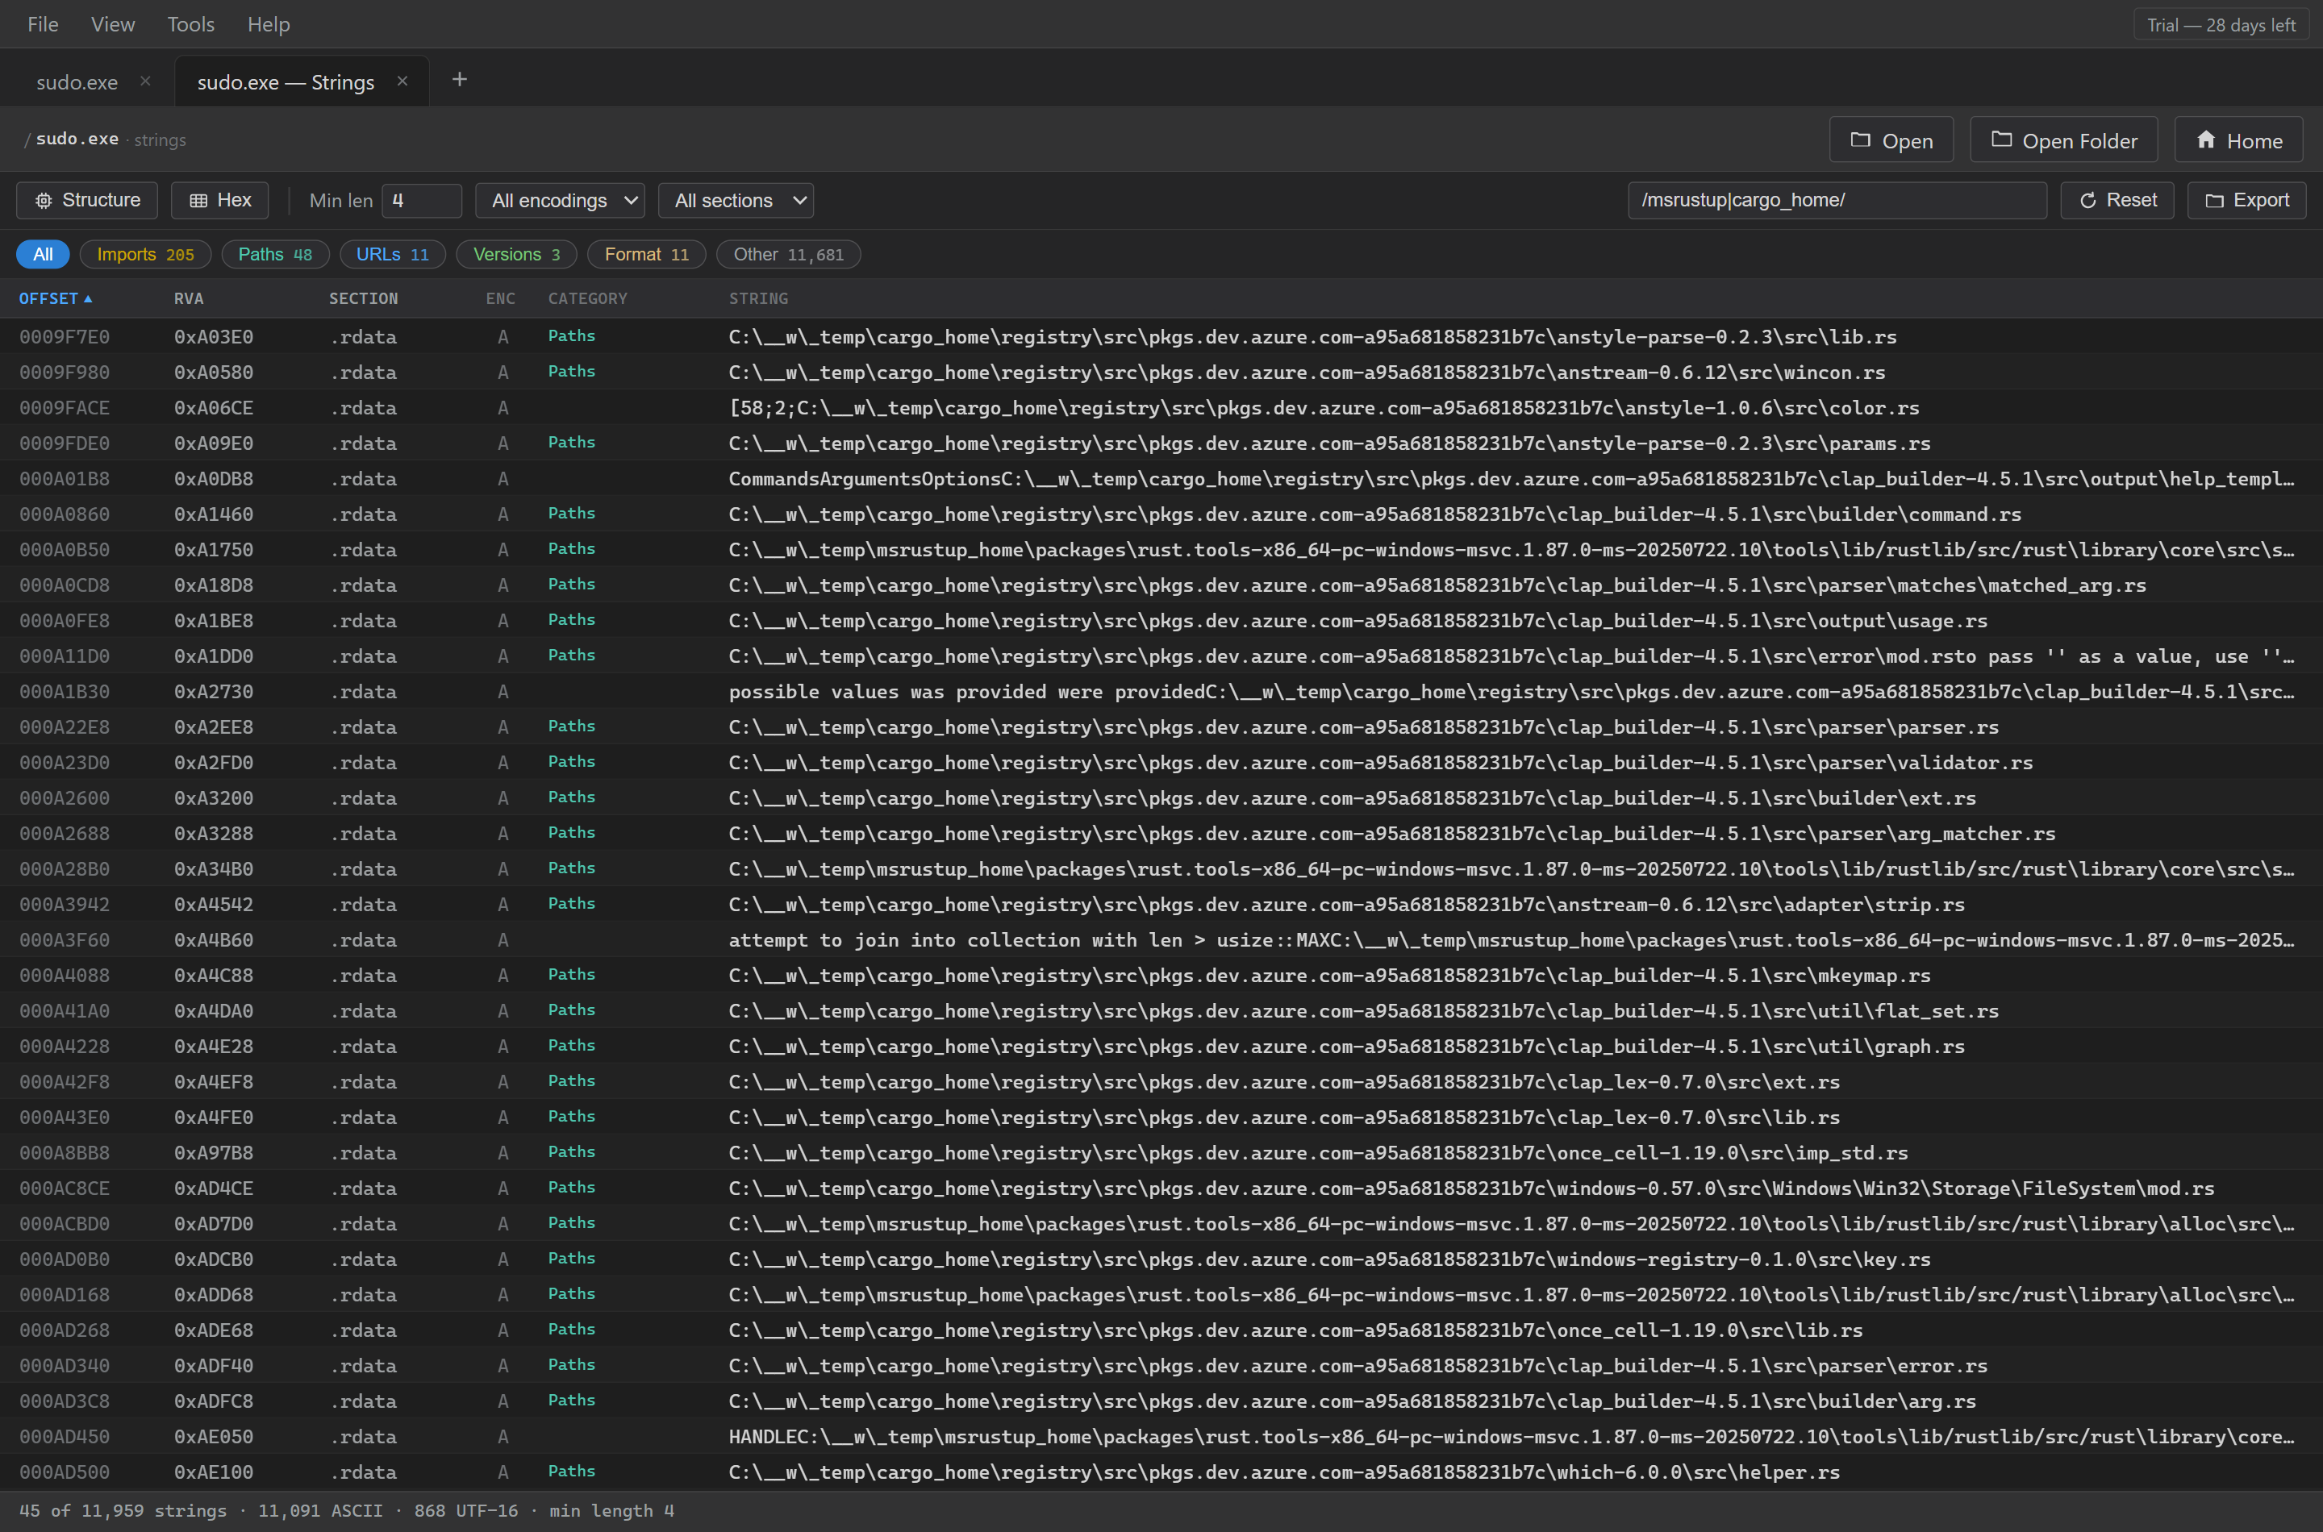Expand the All sections dropdown

tap(736, 200)
